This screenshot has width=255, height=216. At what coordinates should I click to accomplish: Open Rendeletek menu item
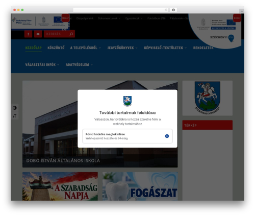tap(203, 48)
